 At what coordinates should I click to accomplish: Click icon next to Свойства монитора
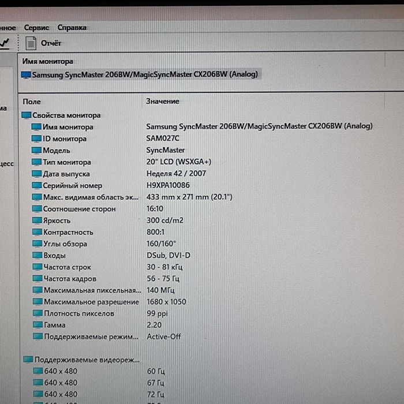[x=27, y=115]
